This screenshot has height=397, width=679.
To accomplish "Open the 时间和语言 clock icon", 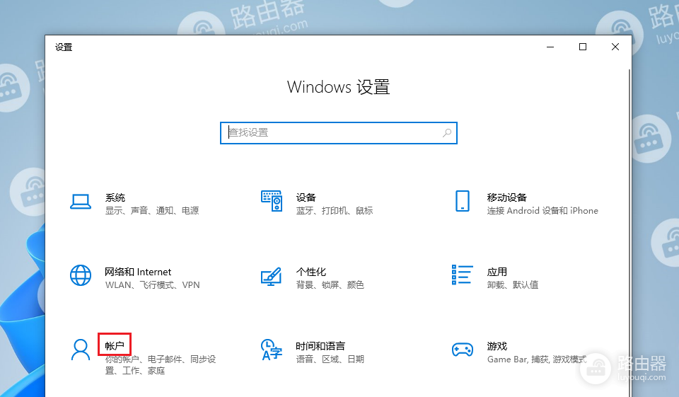I will [x=272, y=350].
